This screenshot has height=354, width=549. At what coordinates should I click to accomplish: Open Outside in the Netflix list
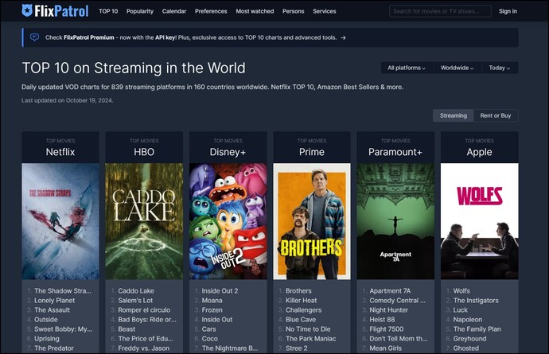pyautogui.click(x=46, y=319)
